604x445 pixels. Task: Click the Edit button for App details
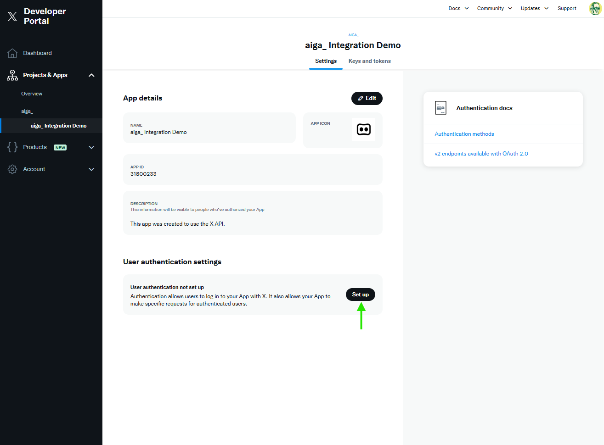(367, 98)
